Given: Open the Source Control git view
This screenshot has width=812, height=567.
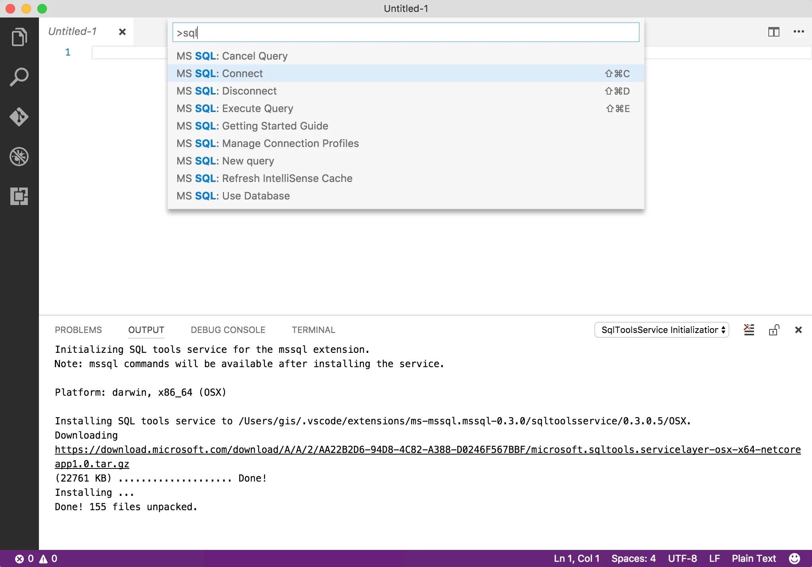Looking at the screenshot, I should click(19, 116).
